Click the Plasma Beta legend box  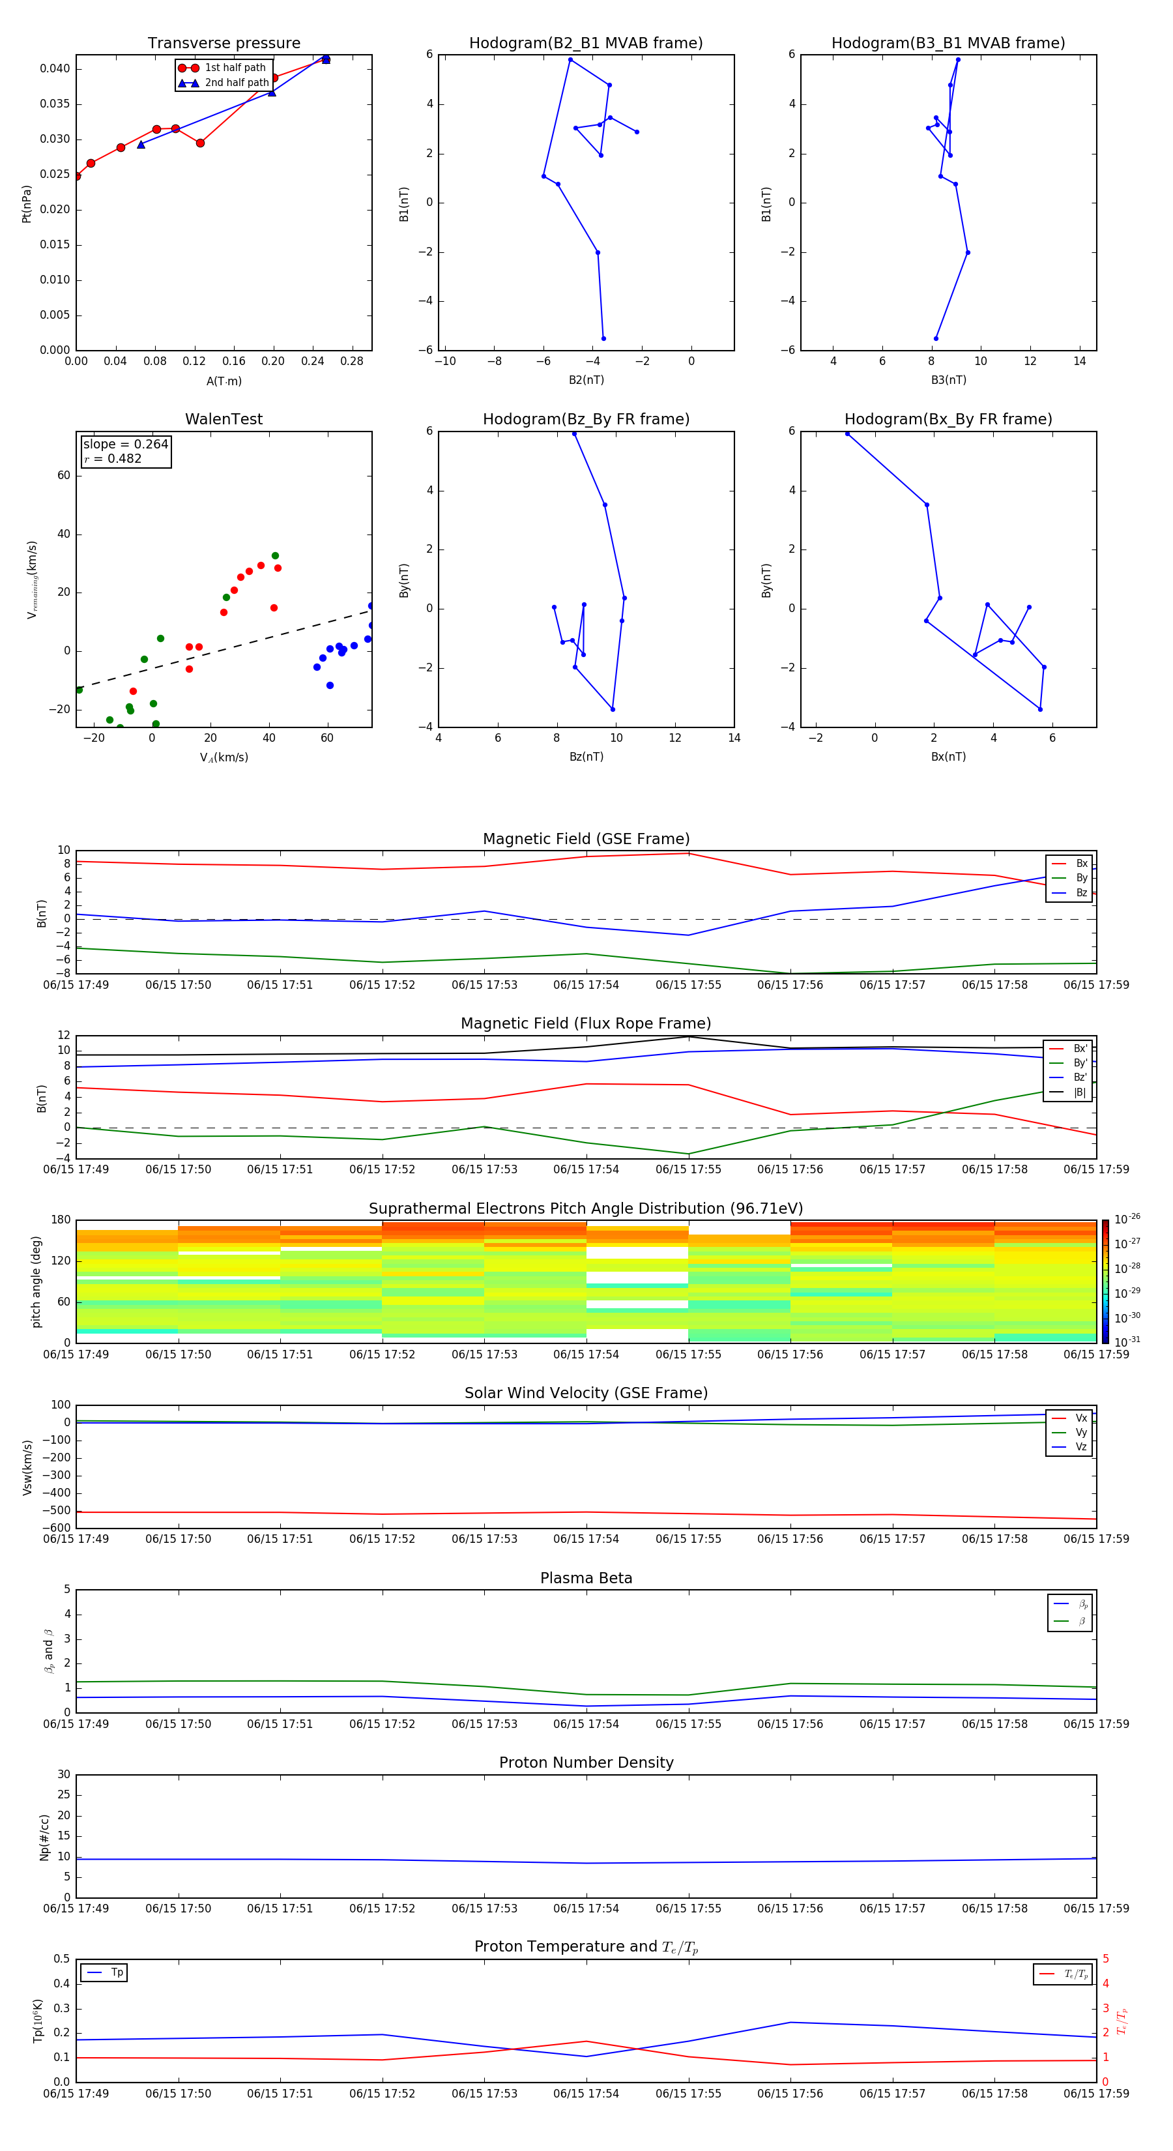point(1069,1613)
